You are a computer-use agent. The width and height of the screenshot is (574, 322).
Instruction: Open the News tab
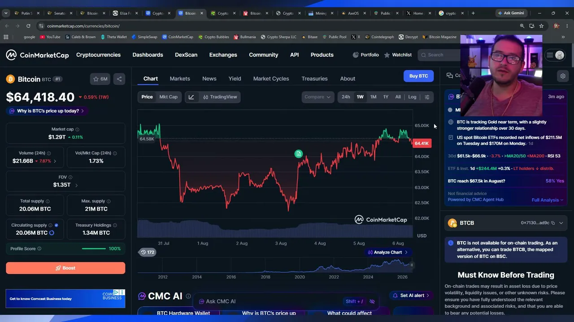pos(209,79)
